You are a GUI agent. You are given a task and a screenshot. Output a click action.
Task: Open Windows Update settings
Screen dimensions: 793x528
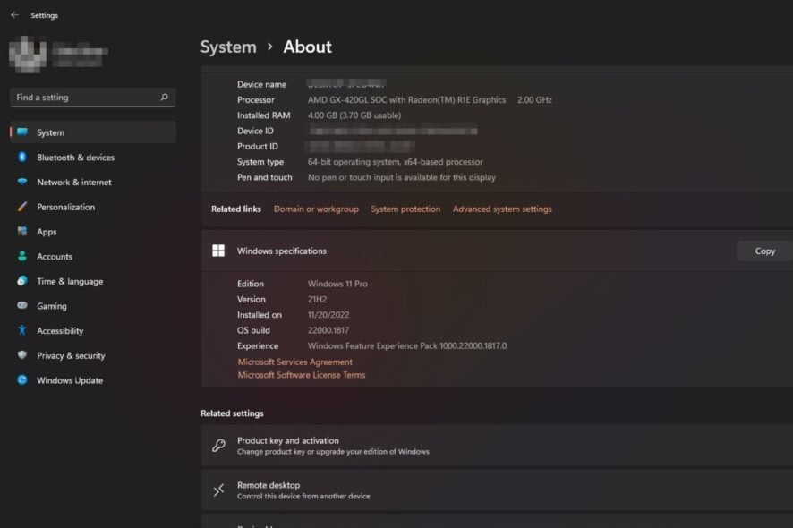[x=92, y=380]
